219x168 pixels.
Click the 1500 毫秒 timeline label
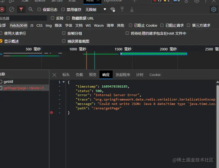coord(123,49)
